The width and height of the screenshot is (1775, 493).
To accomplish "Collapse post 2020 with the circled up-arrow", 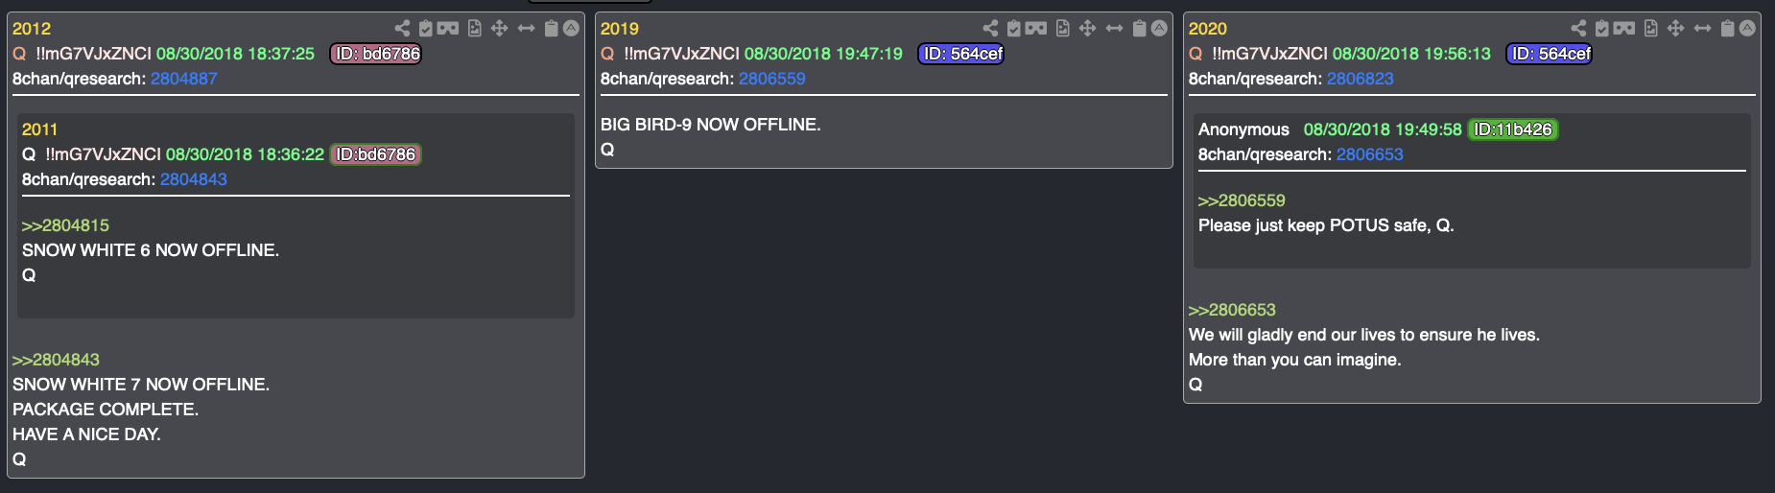I will 1747,28.
